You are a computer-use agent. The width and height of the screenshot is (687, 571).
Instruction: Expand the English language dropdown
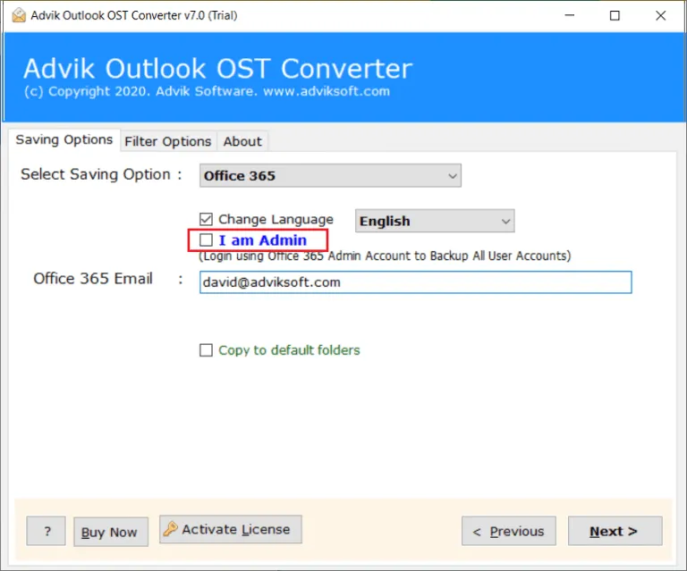click(x=435, y=221)
